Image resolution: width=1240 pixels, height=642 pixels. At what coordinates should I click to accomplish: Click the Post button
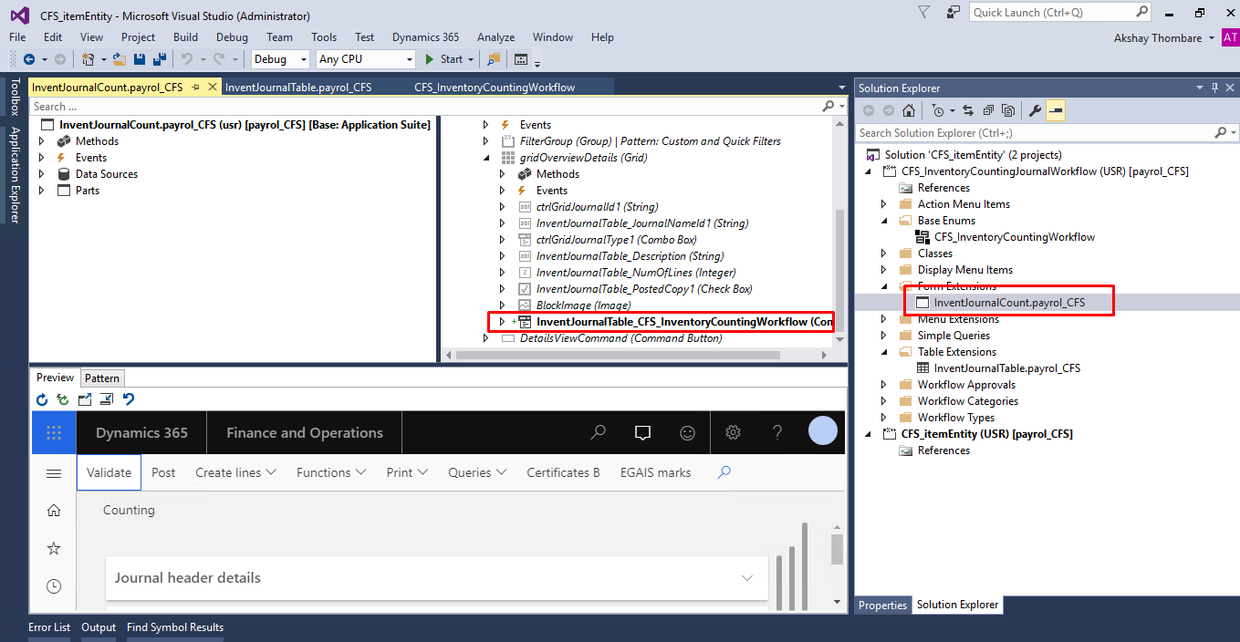[x=163, y=472]
